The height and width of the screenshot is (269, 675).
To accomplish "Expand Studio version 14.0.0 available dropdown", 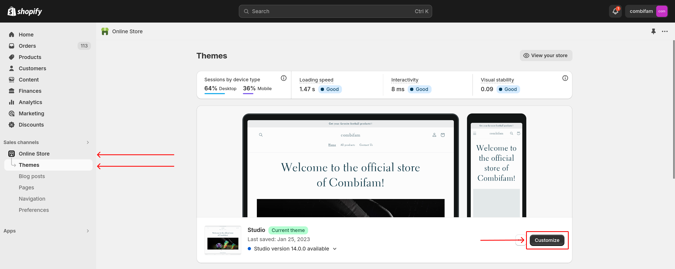I will click(335, 249).
